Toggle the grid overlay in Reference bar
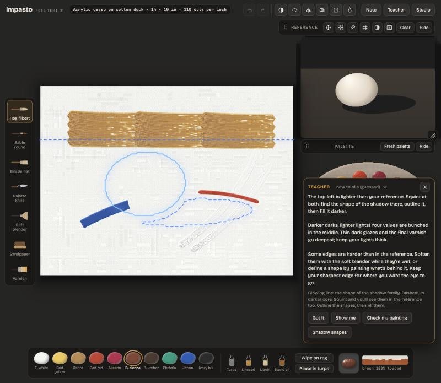The image size is (441, 383). coord(365,28)
